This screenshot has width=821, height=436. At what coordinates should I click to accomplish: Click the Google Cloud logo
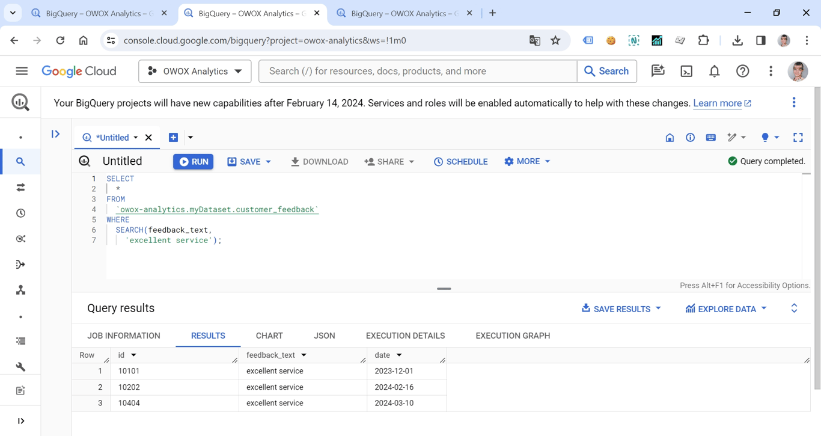point(79,71)
